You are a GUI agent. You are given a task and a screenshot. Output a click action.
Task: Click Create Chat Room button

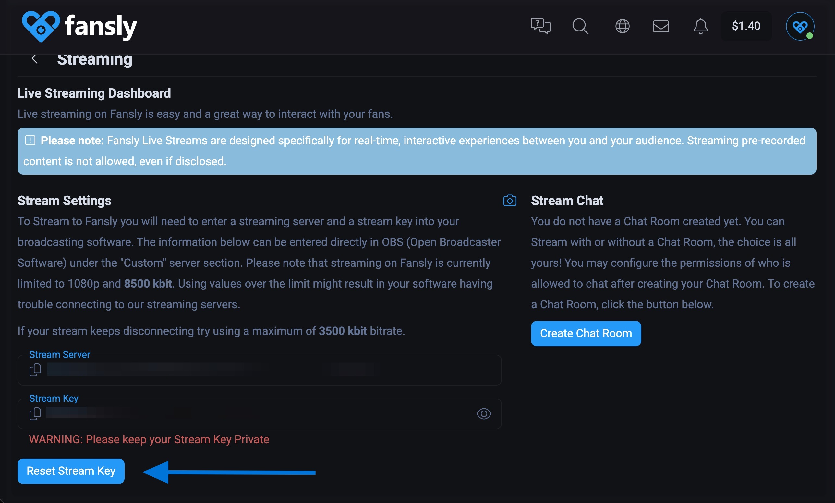click(x=585, y=334)
